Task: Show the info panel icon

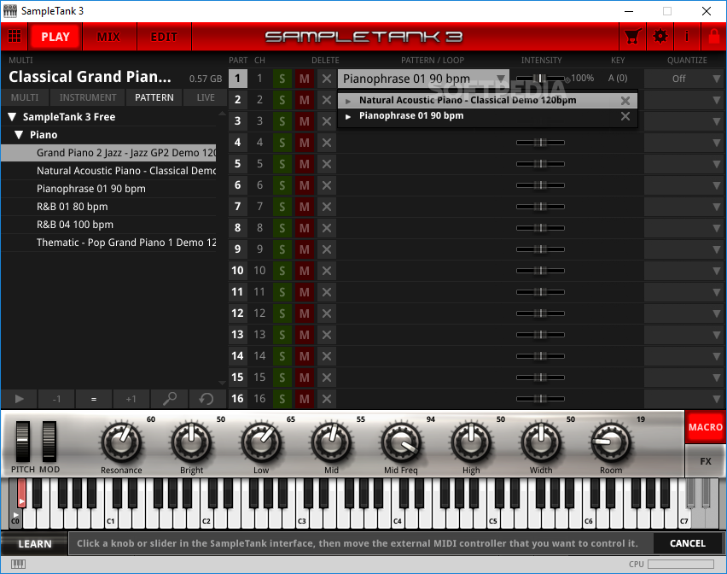Action: point(687,36)
